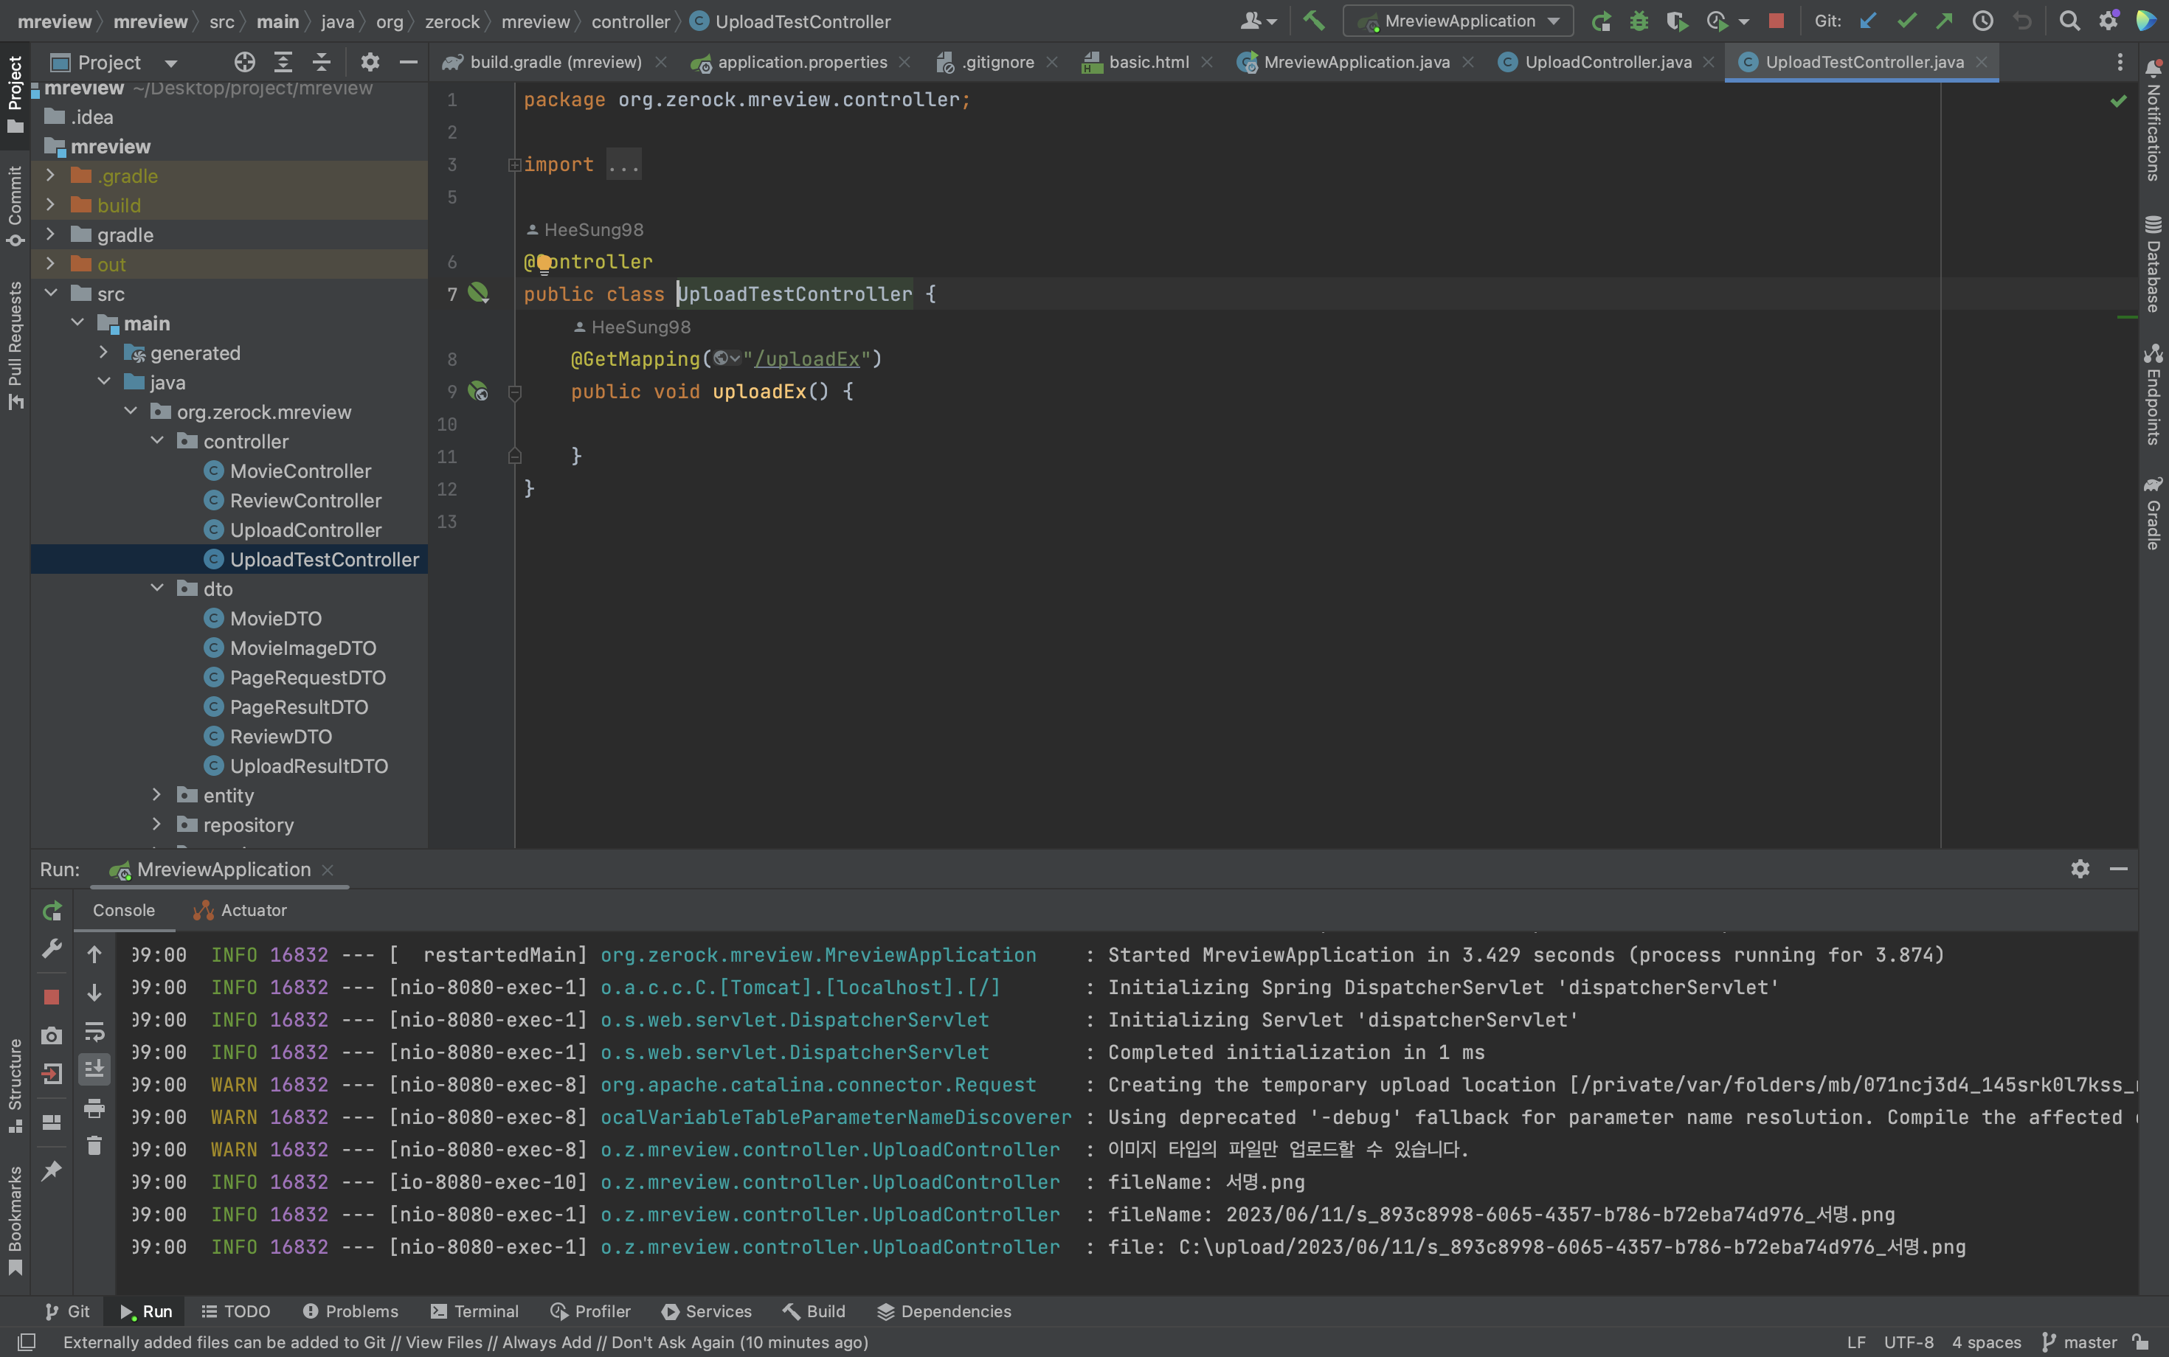Image resolution: width=2169 pixels, height=1357 pixels.
Task: Toggle scroll to end in console
Action: click(94, 1069)
